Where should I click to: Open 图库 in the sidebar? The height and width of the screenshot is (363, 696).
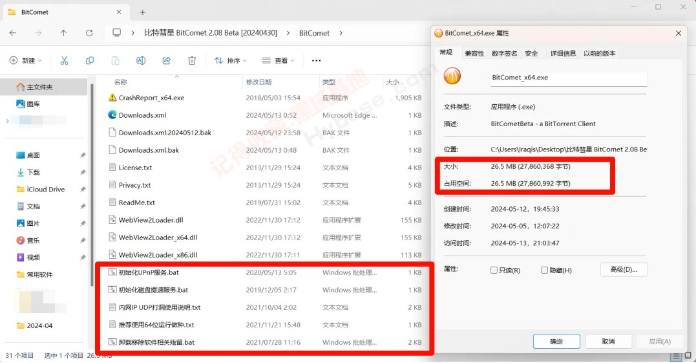click(28, 104)
